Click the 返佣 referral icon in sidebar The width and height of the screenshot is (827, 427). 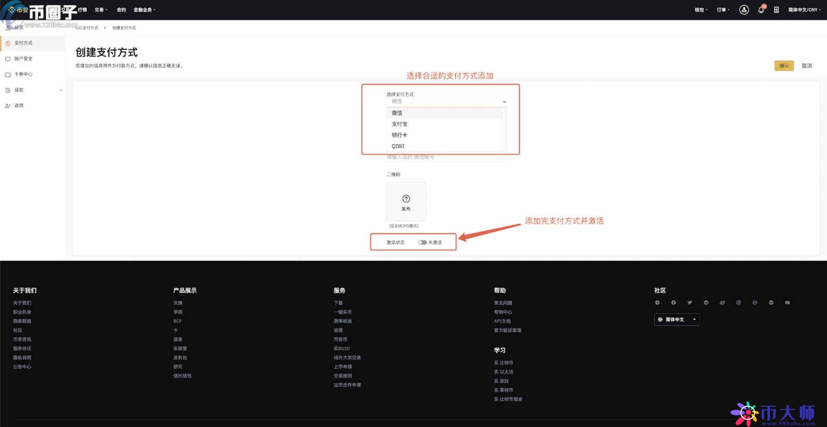[x=8, y=105]
